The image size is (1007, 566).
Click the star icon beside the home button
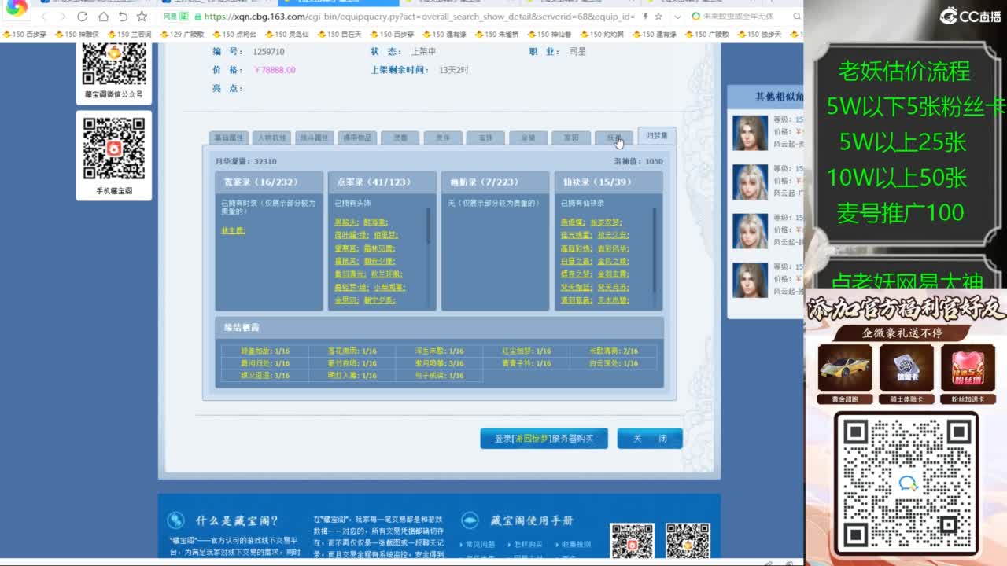(142, 17)
